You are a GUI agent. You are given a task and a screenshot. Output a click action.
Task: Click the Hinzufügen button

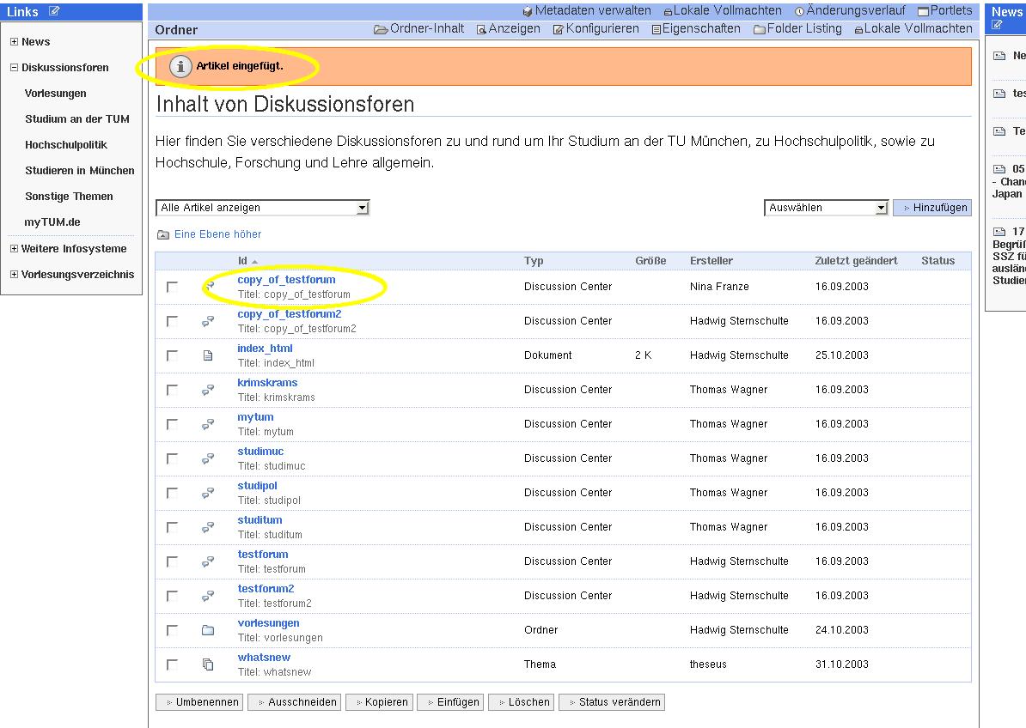[933, 208]
